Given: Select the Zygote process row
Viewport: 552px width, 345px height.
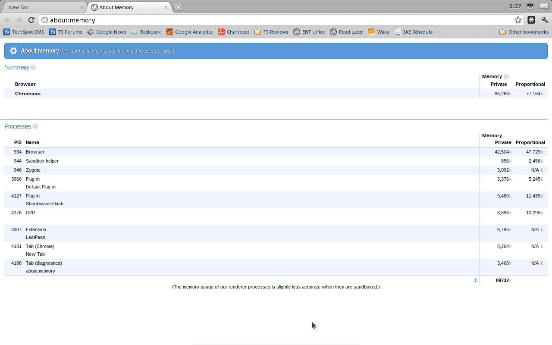Looking at the screenshot, I should click(276, 170).
